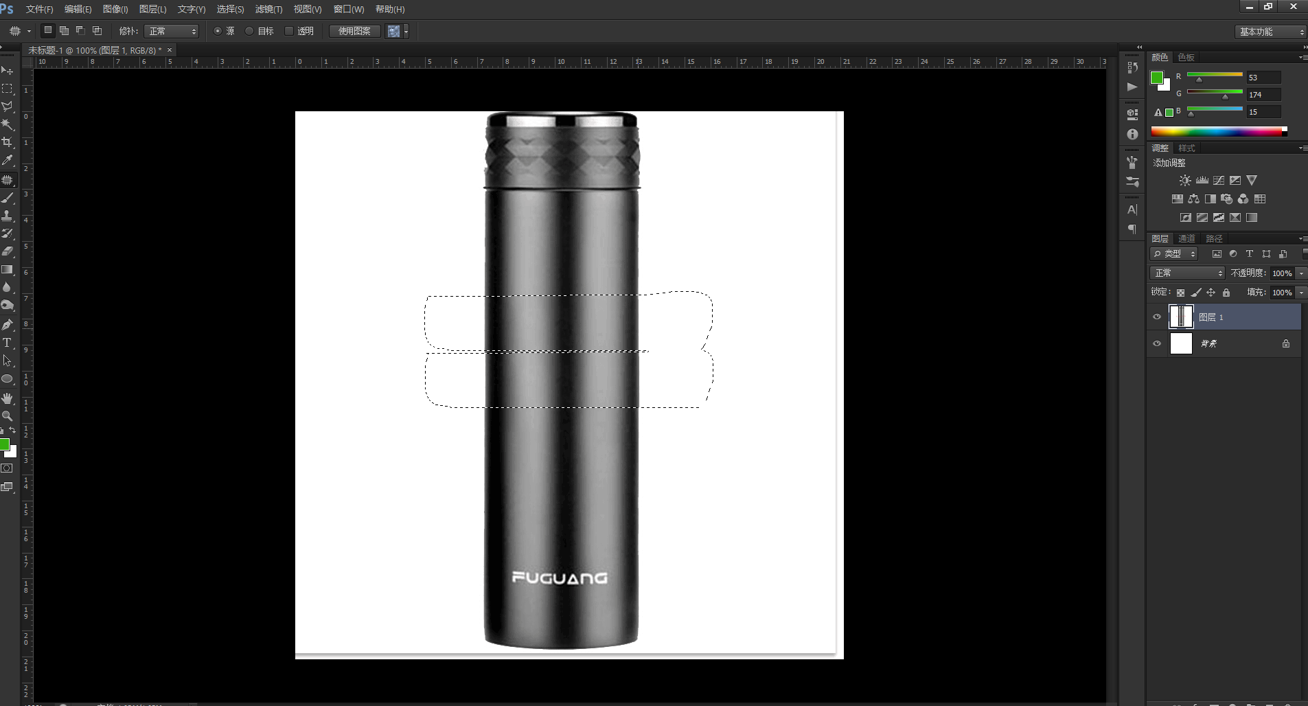Select the Polygonal Lasso tool
The width and height of the screenshot is (1308, 706).
tap(8, 106)
